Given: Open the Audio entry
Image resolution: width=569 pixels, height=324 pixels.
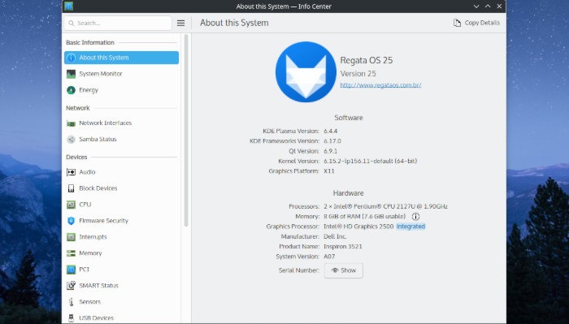Looking at the screenshot, I should [121, 172].
